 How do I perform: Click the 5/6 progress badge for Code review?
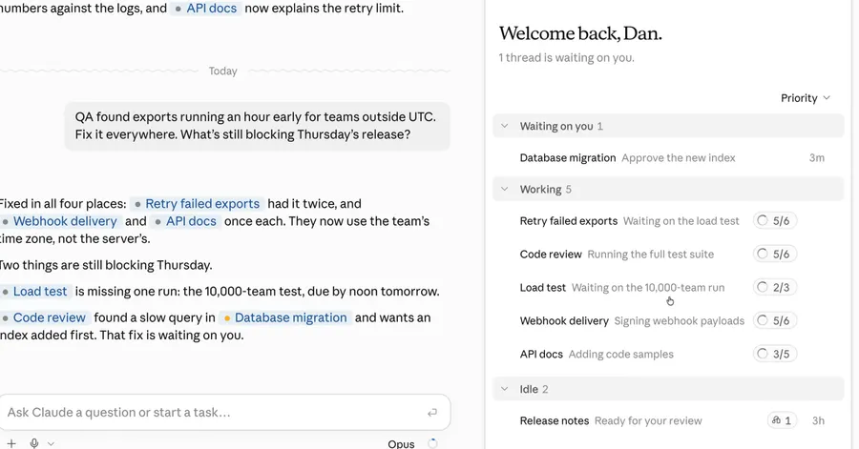(x=775, y=254)
